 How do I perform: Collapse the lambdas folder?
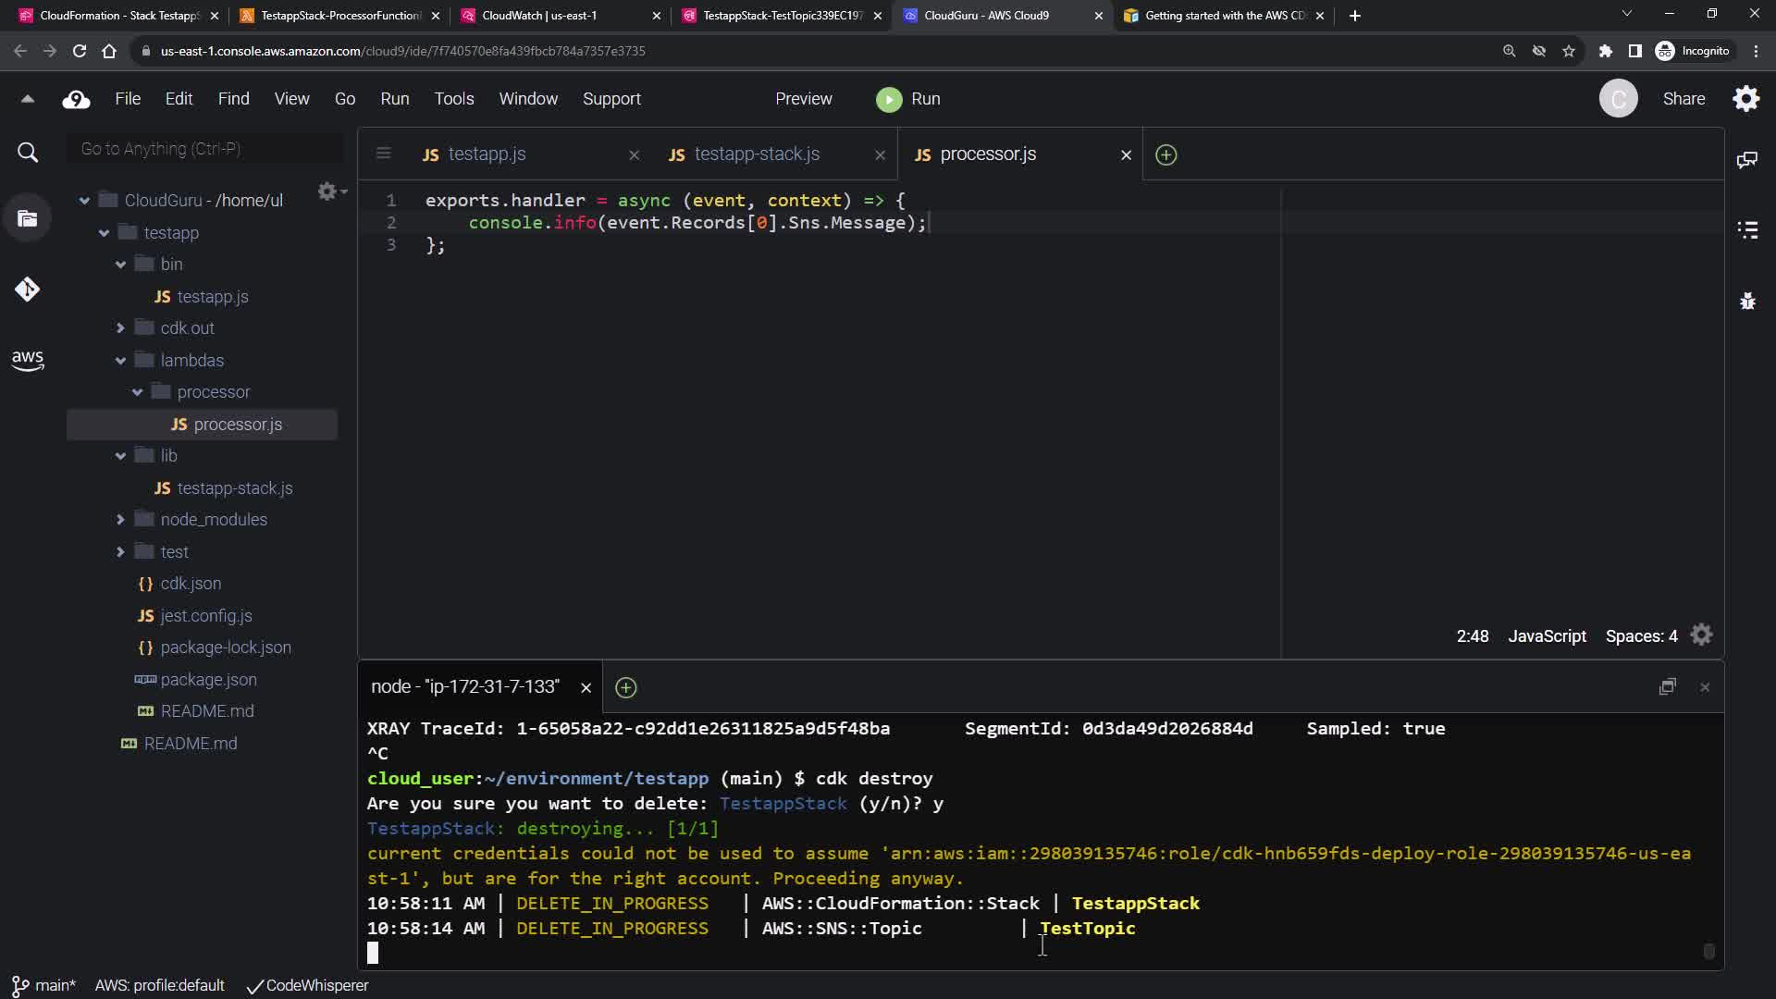click(x=121, y=361)
